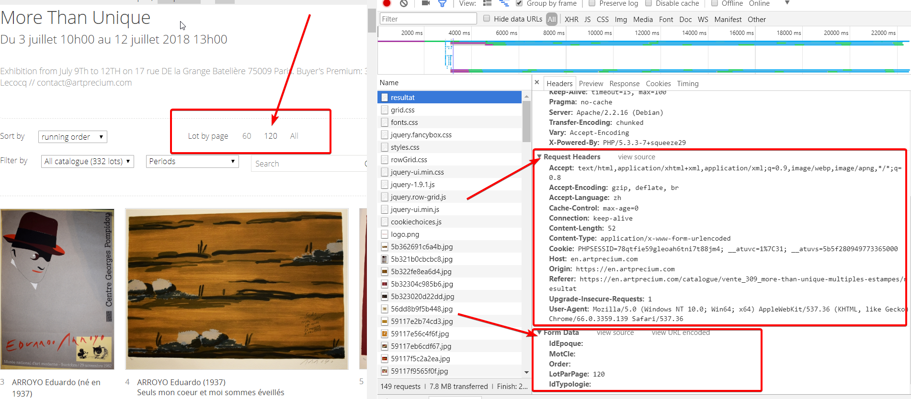Filter requests by XHR
The height and width of the screenshot is (399, 911).
pyautogui.click(x=571, y=20)
